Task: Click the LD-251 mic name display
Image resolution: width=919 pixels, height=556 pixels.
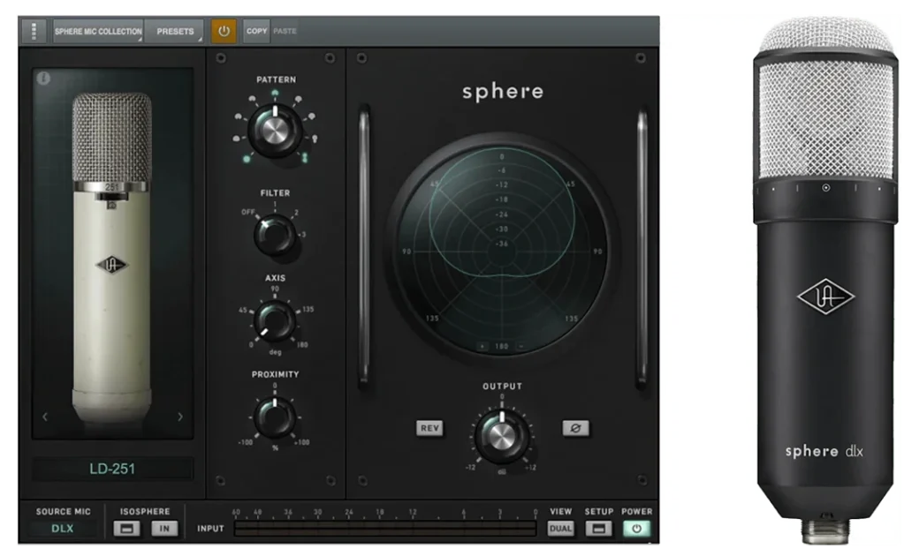Action: click(112, 469)
